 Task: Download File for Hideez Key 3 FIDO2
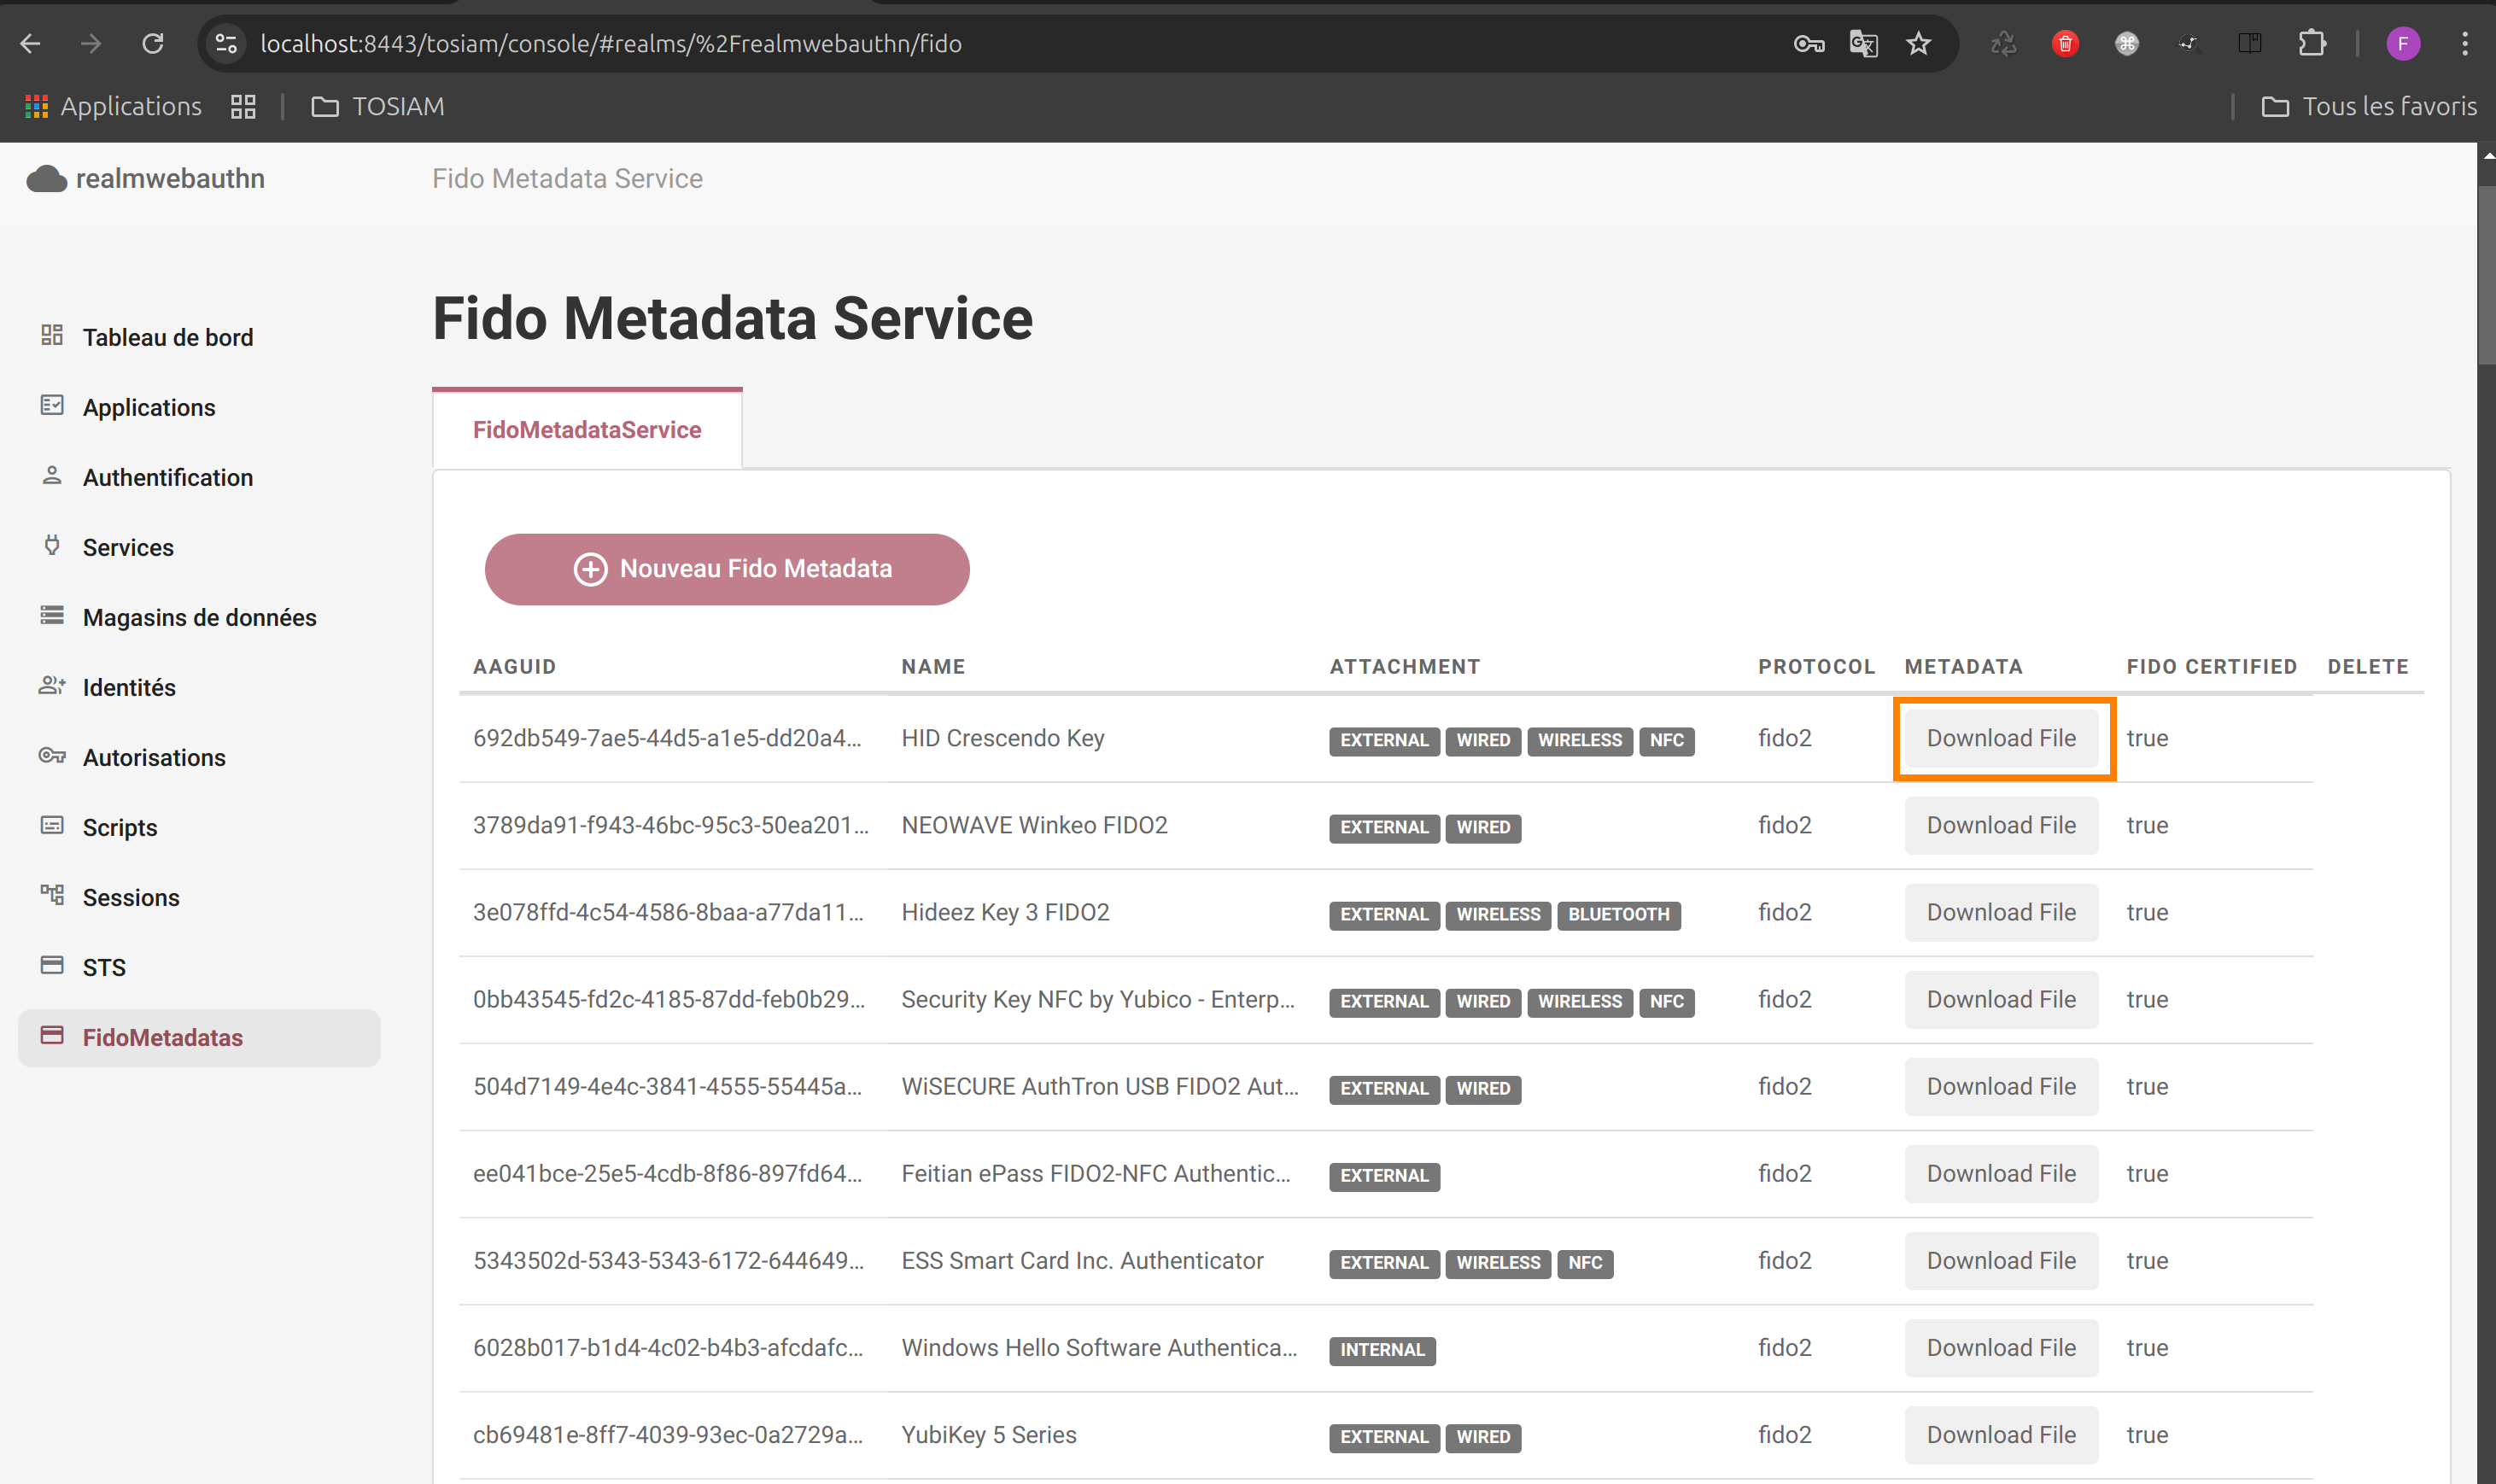point(2001,912)
